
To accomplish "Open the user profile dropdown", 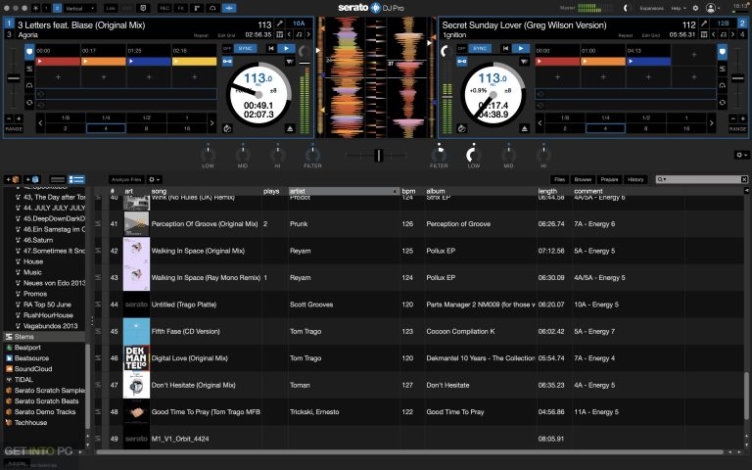I will point(714,8).
